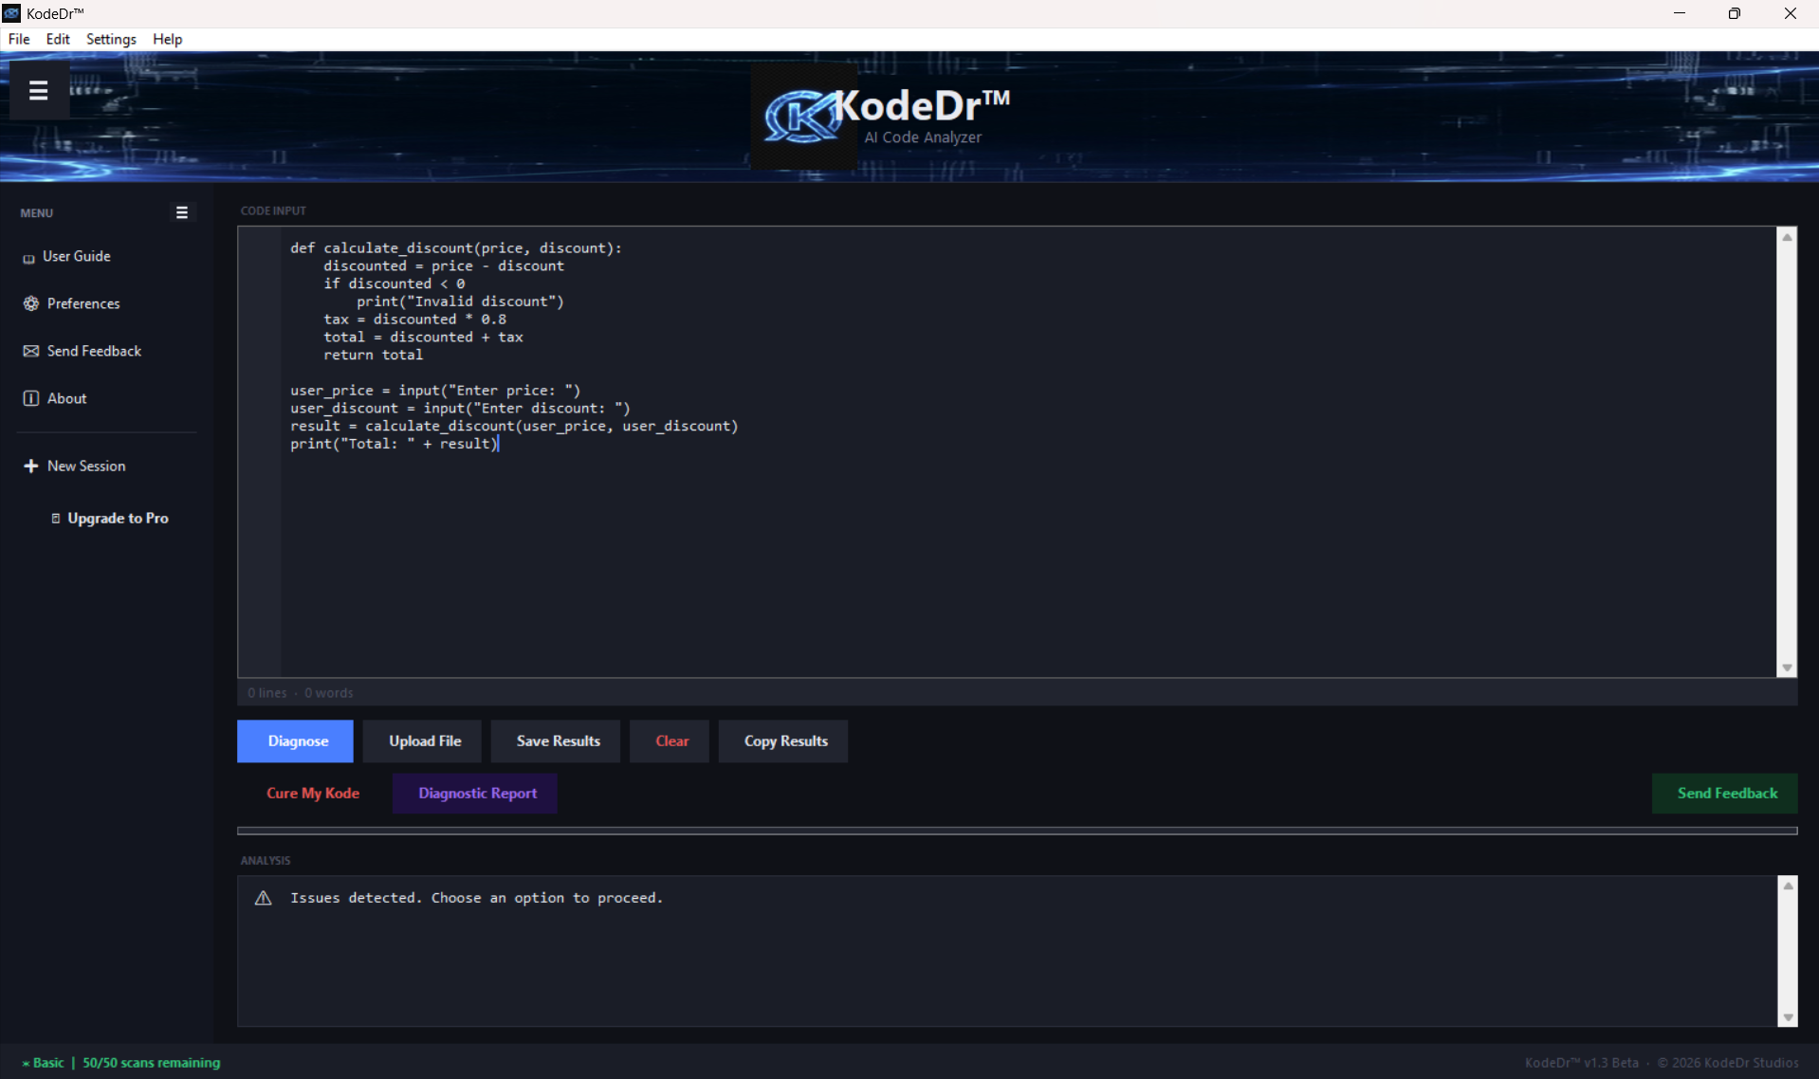Click the 'def calculate_discount' code line
The height and width of the screenshot is (1079, 1819).
tap(456, 247)
